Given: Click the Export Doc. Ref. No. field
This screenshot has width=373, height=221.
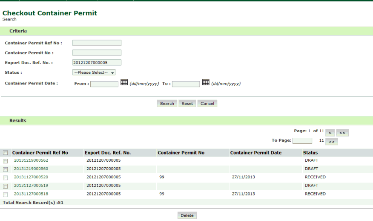Looking at the screenshot, I should click(97, 63).
